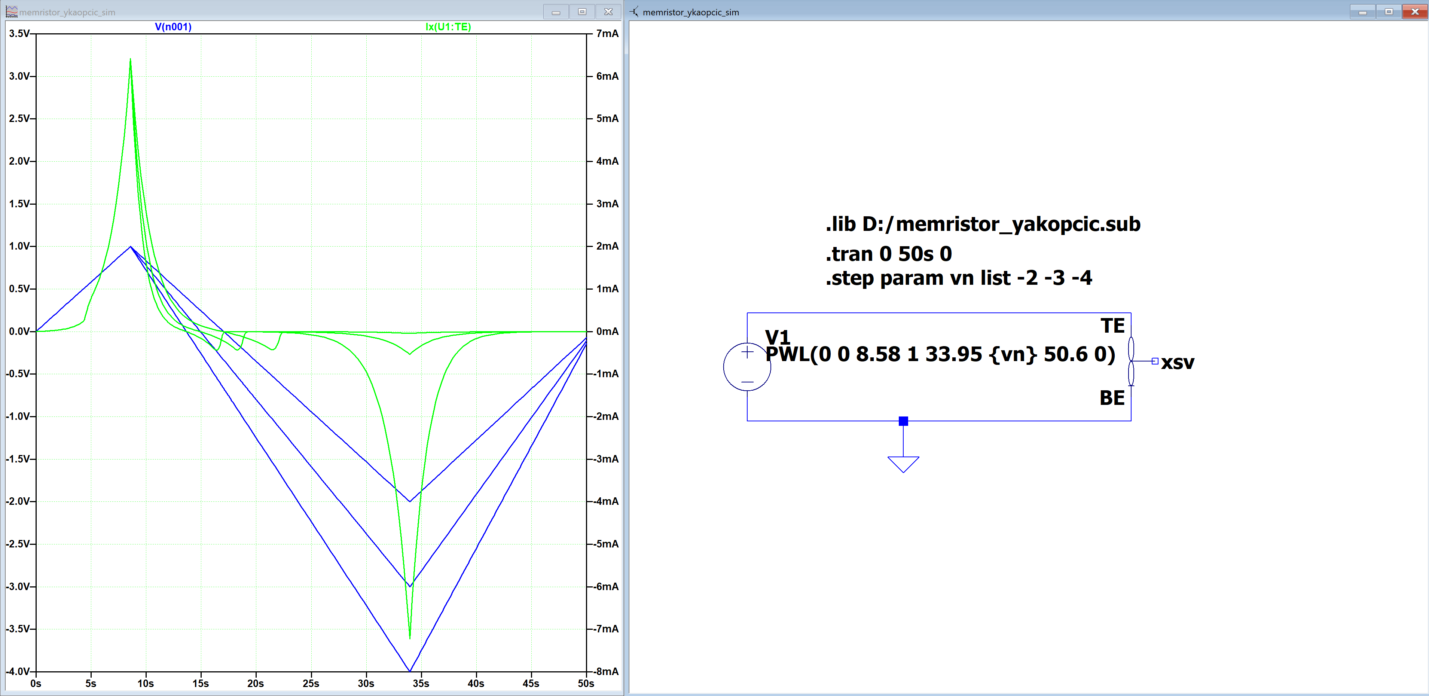Click the 0s time axis label
1429x696 pixels.
click(x=36, y=683)
